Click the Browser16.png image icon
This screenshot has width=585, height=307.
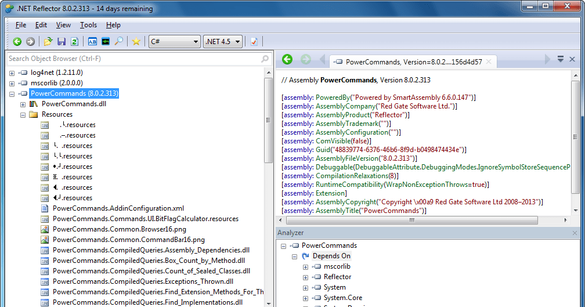pos(45,229)
